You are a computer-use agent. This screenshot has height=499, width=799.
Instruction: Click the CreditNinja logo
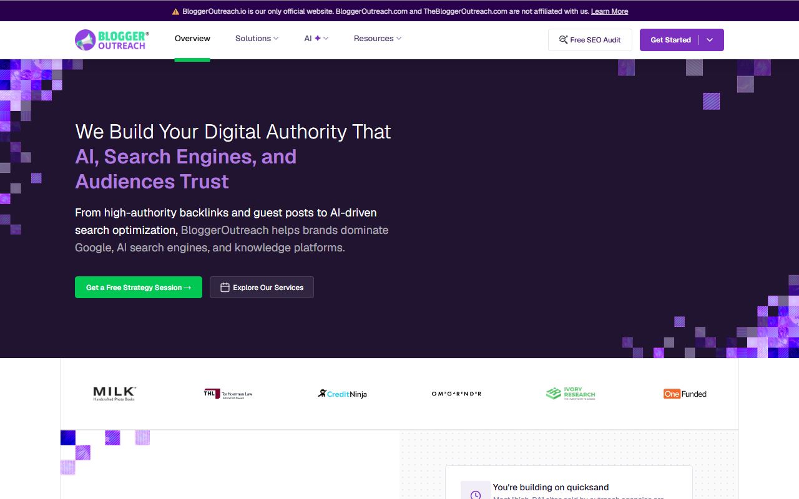click(x=342, y=394)
